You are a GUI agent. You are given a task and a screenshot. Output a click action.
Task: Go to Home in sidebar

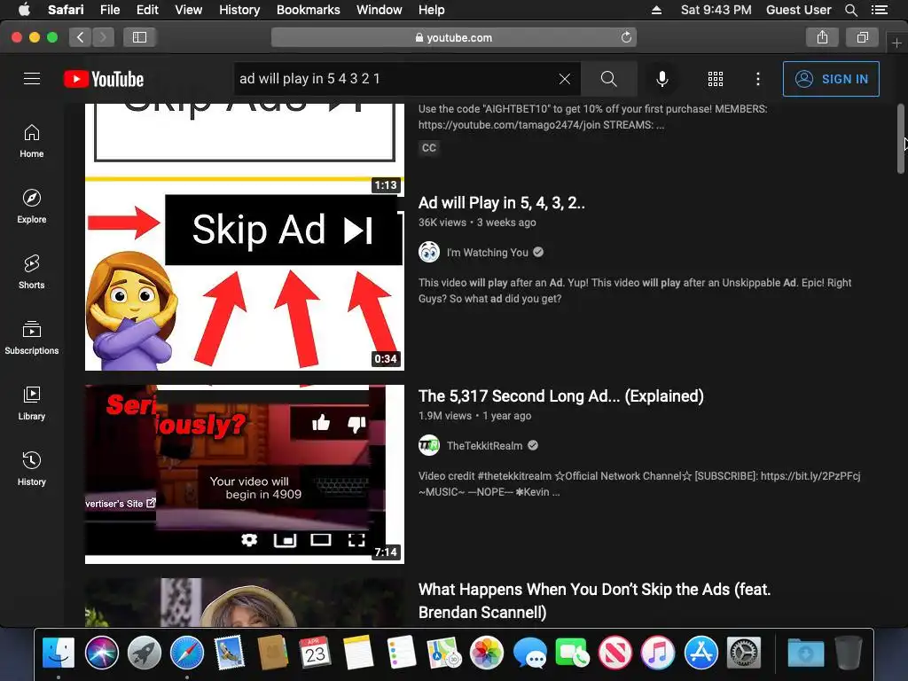32,141
